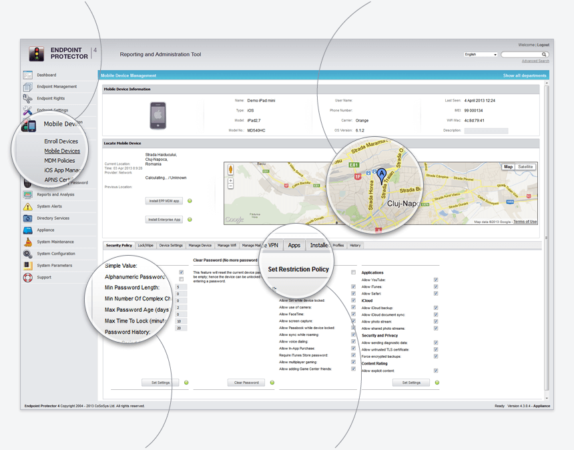Click Install Enterprise App button
Viewport: 574px width, 450px height.
(x=164, y=219)
